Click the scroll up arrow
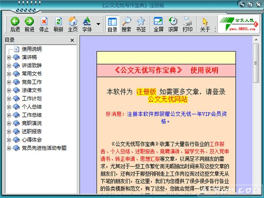The image size is (264, 198). click(x=256, y=40)
